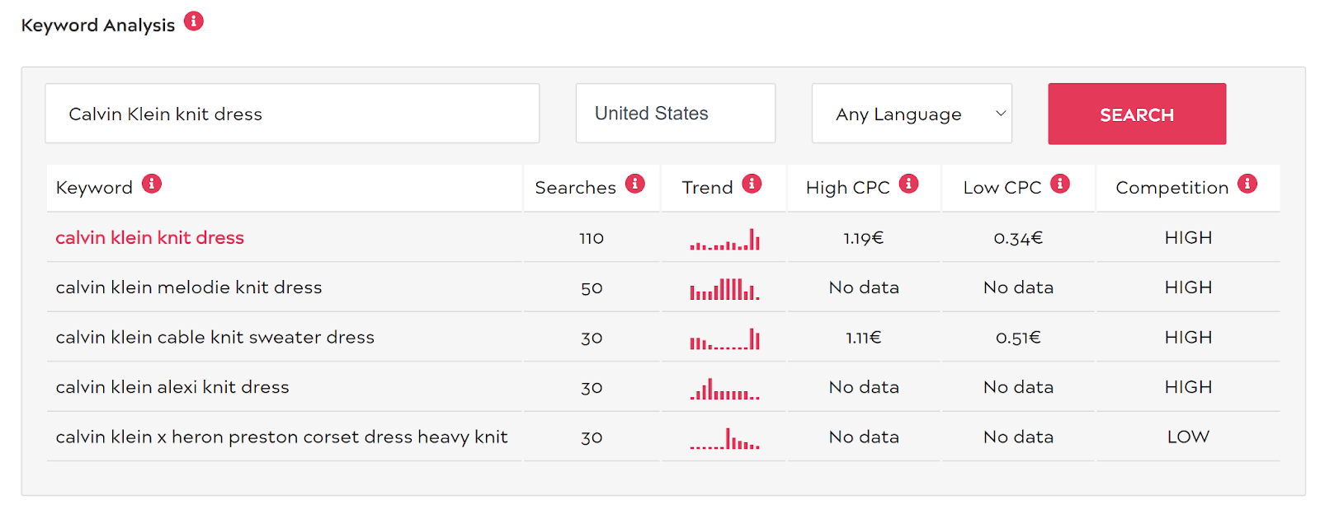Select the calvin klein melodie knit dress row
Viewport: 1320px width, 509px height.
[x=189, y=287]
